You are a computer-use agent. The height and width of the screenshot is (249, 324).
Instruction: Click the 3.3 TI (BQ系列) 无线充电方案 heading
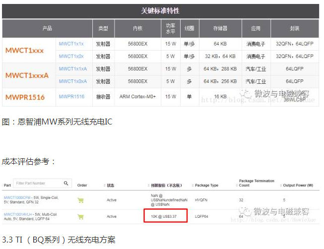(x=59, y=240)
